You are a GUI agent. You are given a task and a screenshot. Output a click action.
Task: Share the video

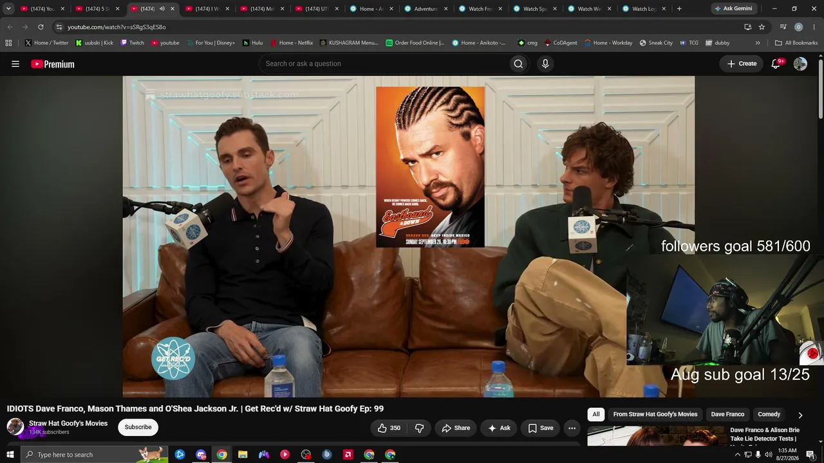pos(456,428)
